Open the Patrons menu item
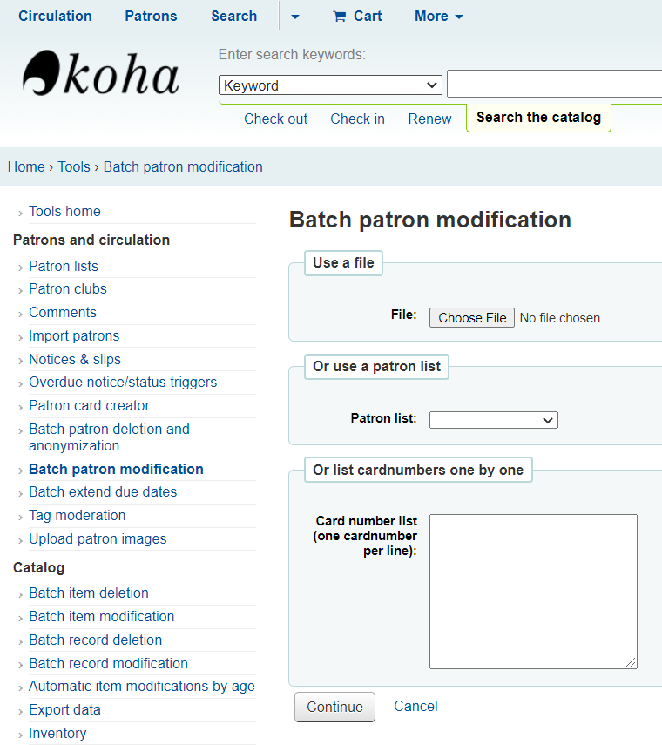Viewport: 662px width, 745px height. click(x=151, y=17)
